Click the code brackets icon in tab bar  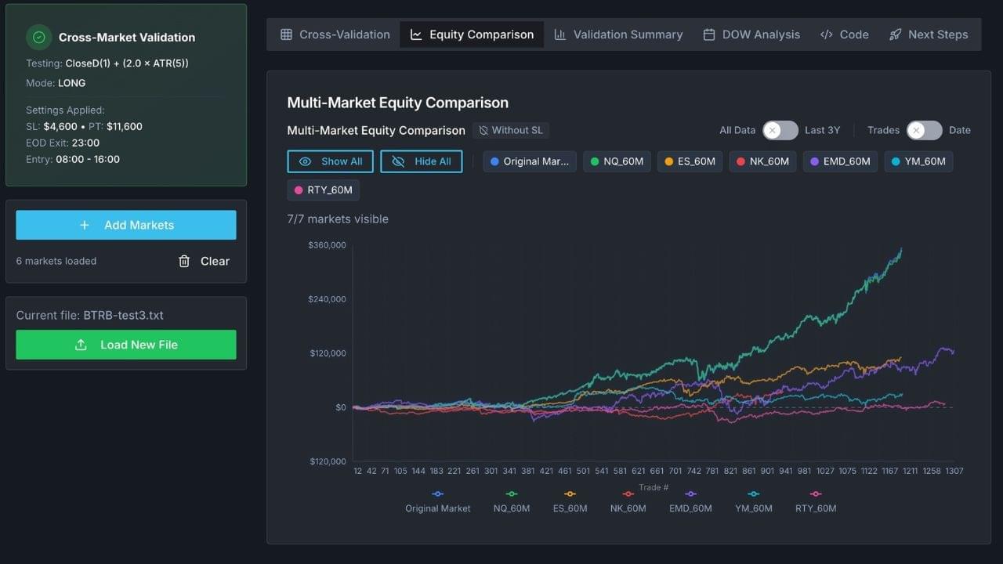(x=826, y=34)
